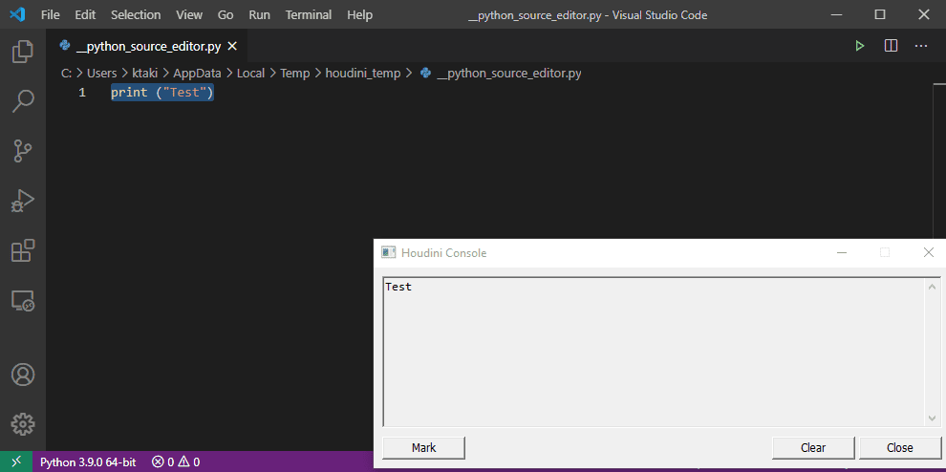Expand the Users breadcrumb segment

(102, 73)
